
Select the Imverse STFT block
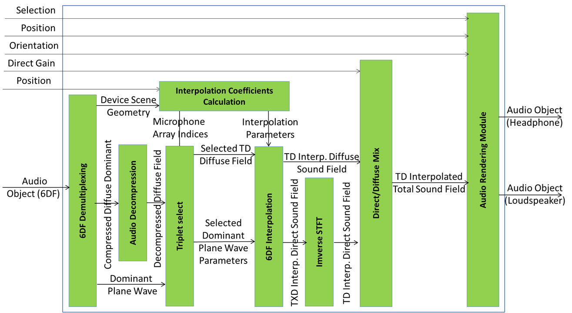click(319, 242)
